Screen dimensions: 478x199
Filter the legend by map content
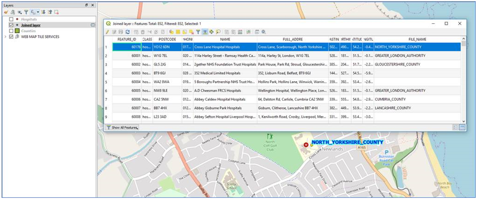pyautogui.click(x=26, y=12)
